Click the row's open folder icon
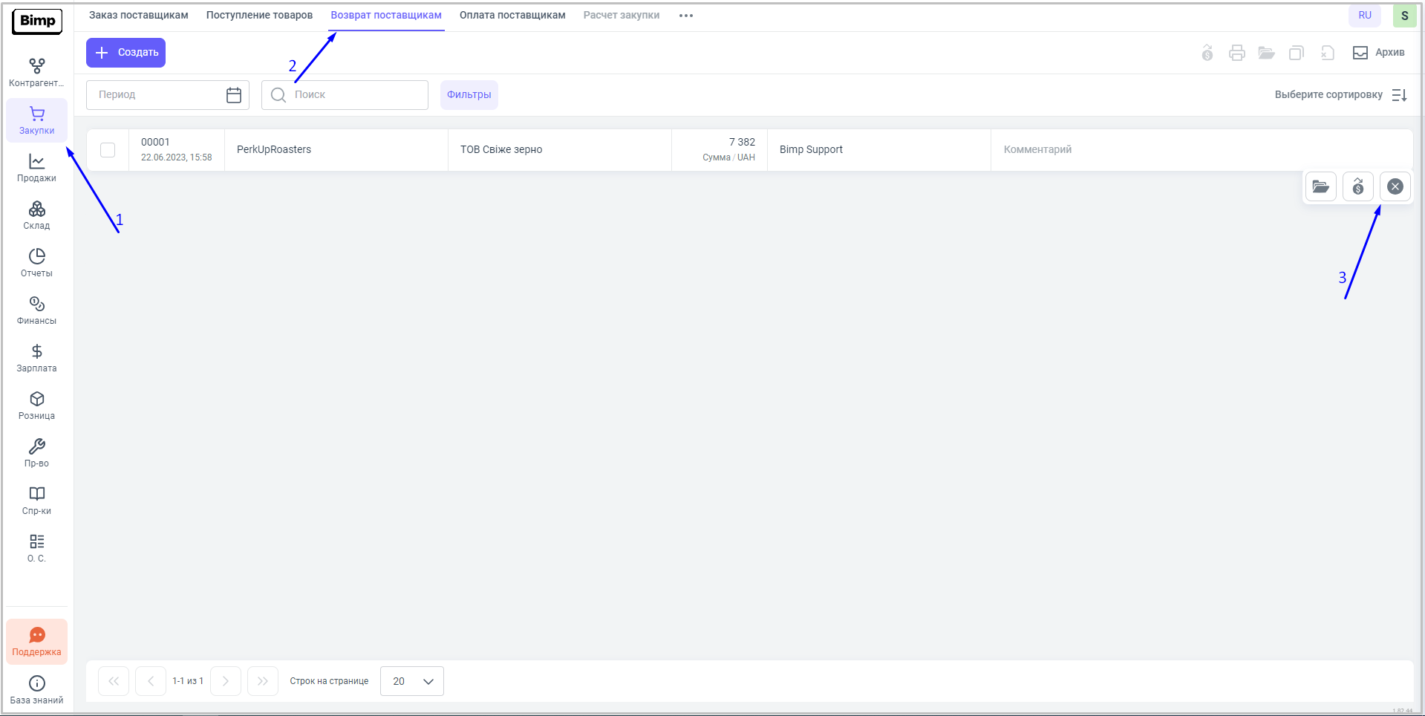Screen dimensions: 1425x716 tap(1320, 186)
